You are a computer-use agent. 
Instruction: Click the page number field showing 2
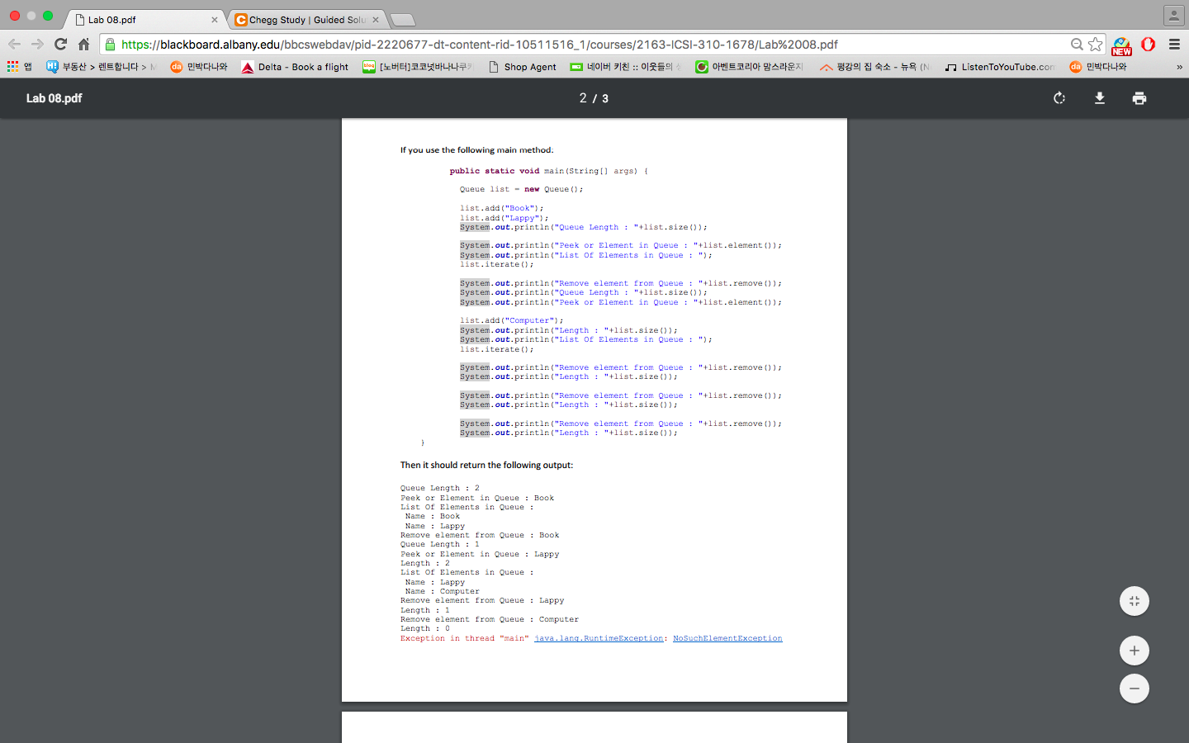[x=582, y=97]
